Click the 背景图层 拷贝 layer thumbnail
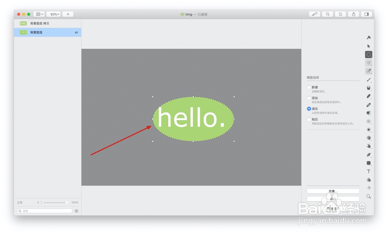This screenshot has height=234, width=388. click(x=23, y=24)
